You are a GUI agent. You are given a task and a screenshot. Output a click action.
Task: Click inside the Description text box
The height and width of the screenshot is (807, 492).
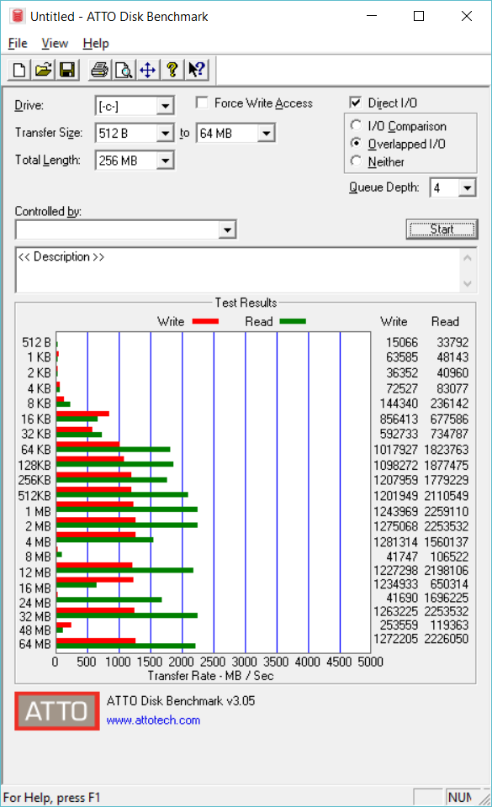point(238,270)
